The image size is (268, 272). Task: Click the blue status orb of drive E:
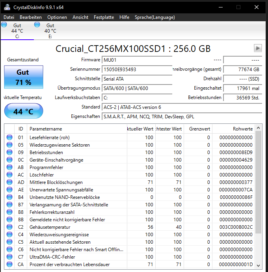37,25
